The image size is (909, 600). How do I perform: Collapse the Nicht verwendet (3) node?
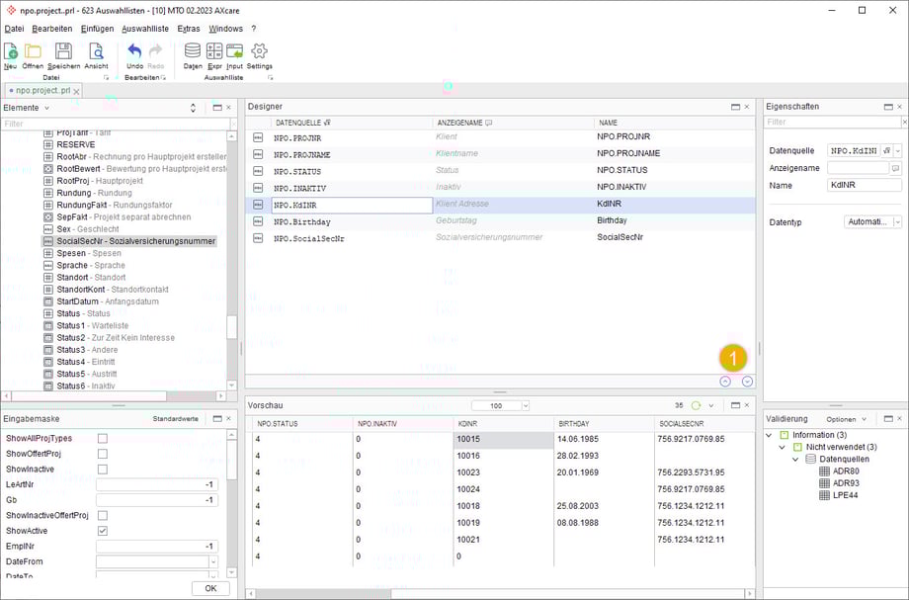coord(783,447)
